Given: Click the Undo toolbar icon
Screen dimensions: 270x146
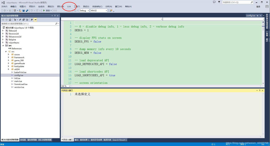Looking at the screenshot, I should [x=32, y=10].
